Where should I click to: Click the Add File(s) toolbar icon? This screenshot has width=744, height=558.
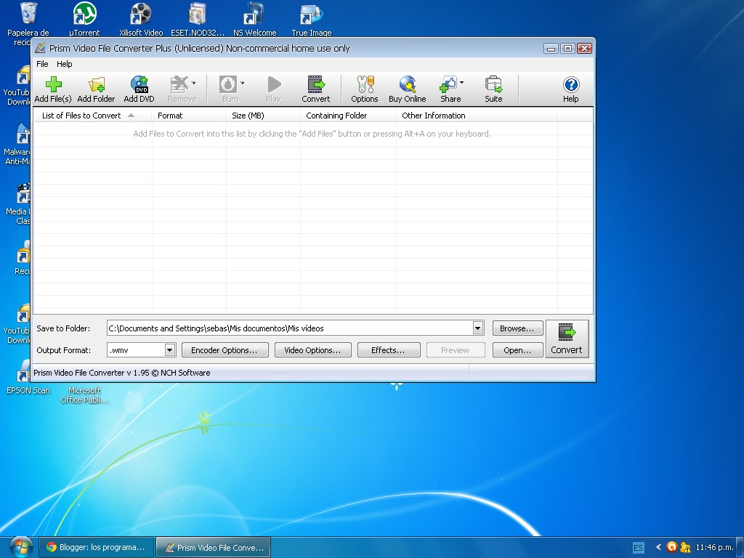tap(53, 89)
